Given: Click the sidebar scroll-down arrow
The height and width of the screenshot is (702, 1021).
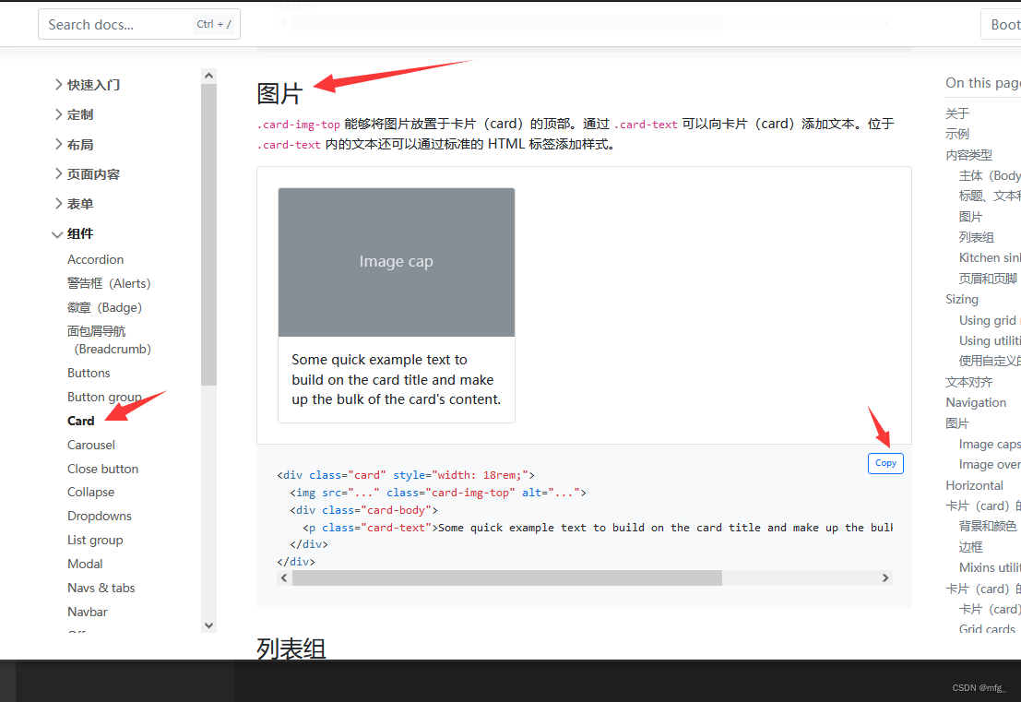Looking at the screenshot, I should (x=208, y=625).
